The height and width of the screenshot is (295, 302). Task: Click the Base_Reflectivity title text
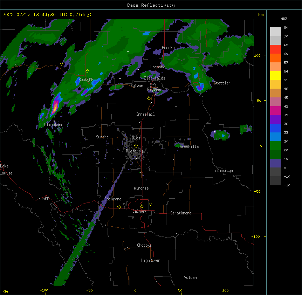151,5
